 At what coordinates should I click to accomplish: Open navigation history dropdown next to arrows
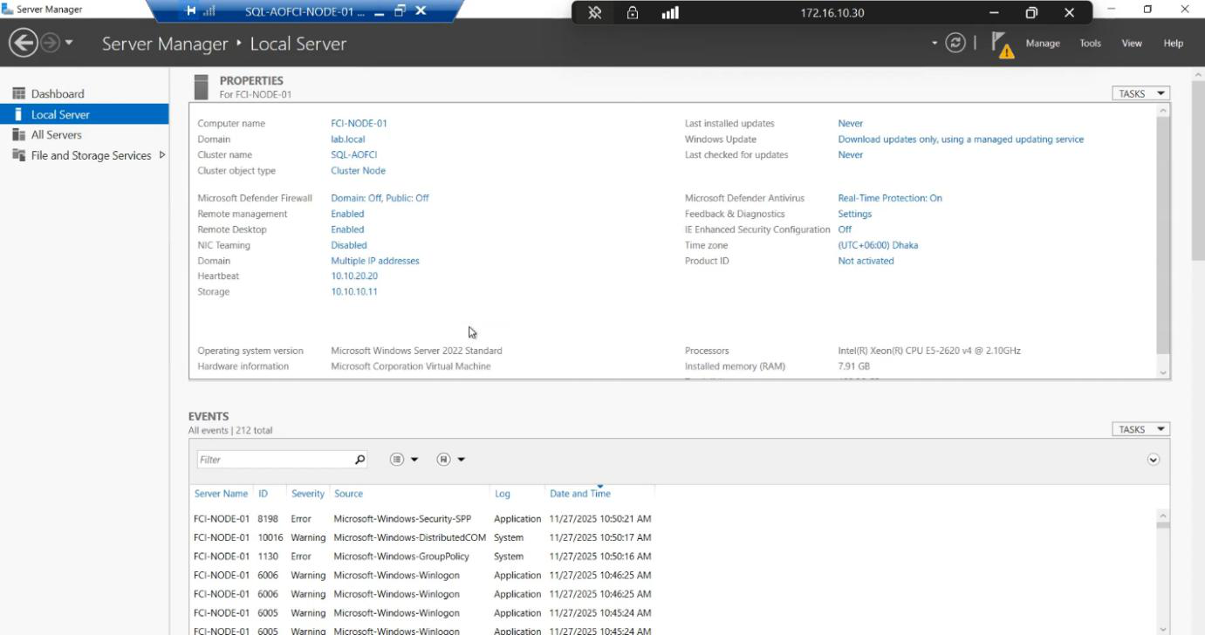(69, 43)
